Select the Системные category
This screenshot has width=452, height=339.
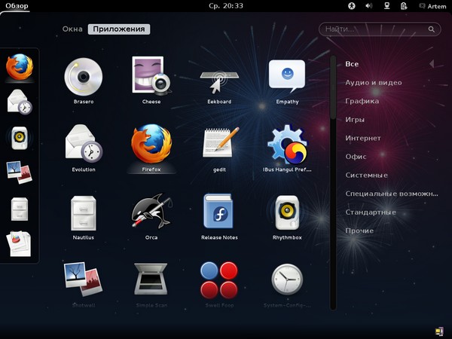point(366,176)
